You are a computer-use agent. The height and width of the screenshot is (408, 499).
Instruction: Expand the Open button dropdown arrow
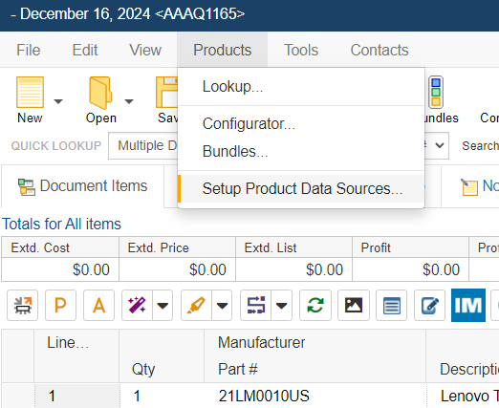coord(129,101)
